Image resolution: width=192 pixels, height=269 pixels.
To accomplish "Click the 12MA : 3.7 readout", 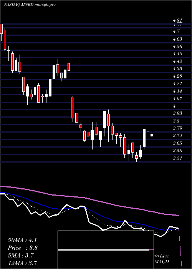I will click(x=22, y=263).
